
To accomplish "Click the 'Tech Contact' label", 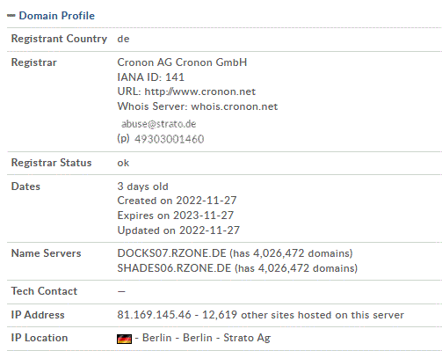I will [44, 291].
